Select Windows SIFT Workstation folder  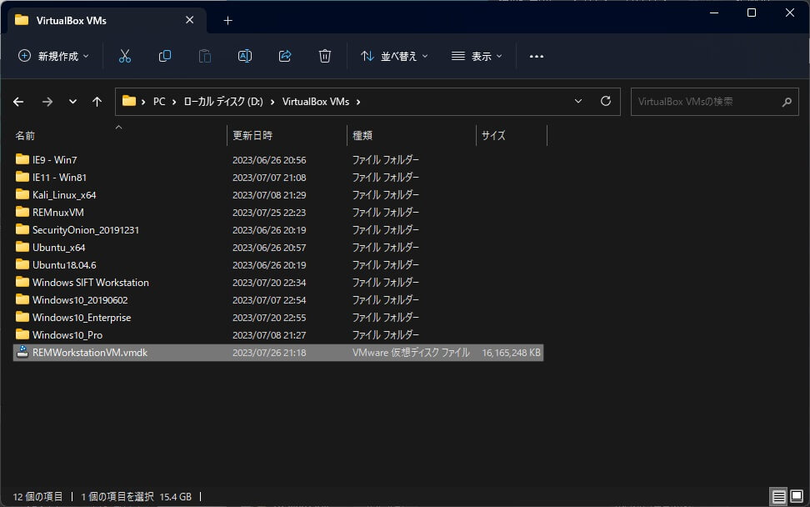pyautogui.click(x=90, y=283)
